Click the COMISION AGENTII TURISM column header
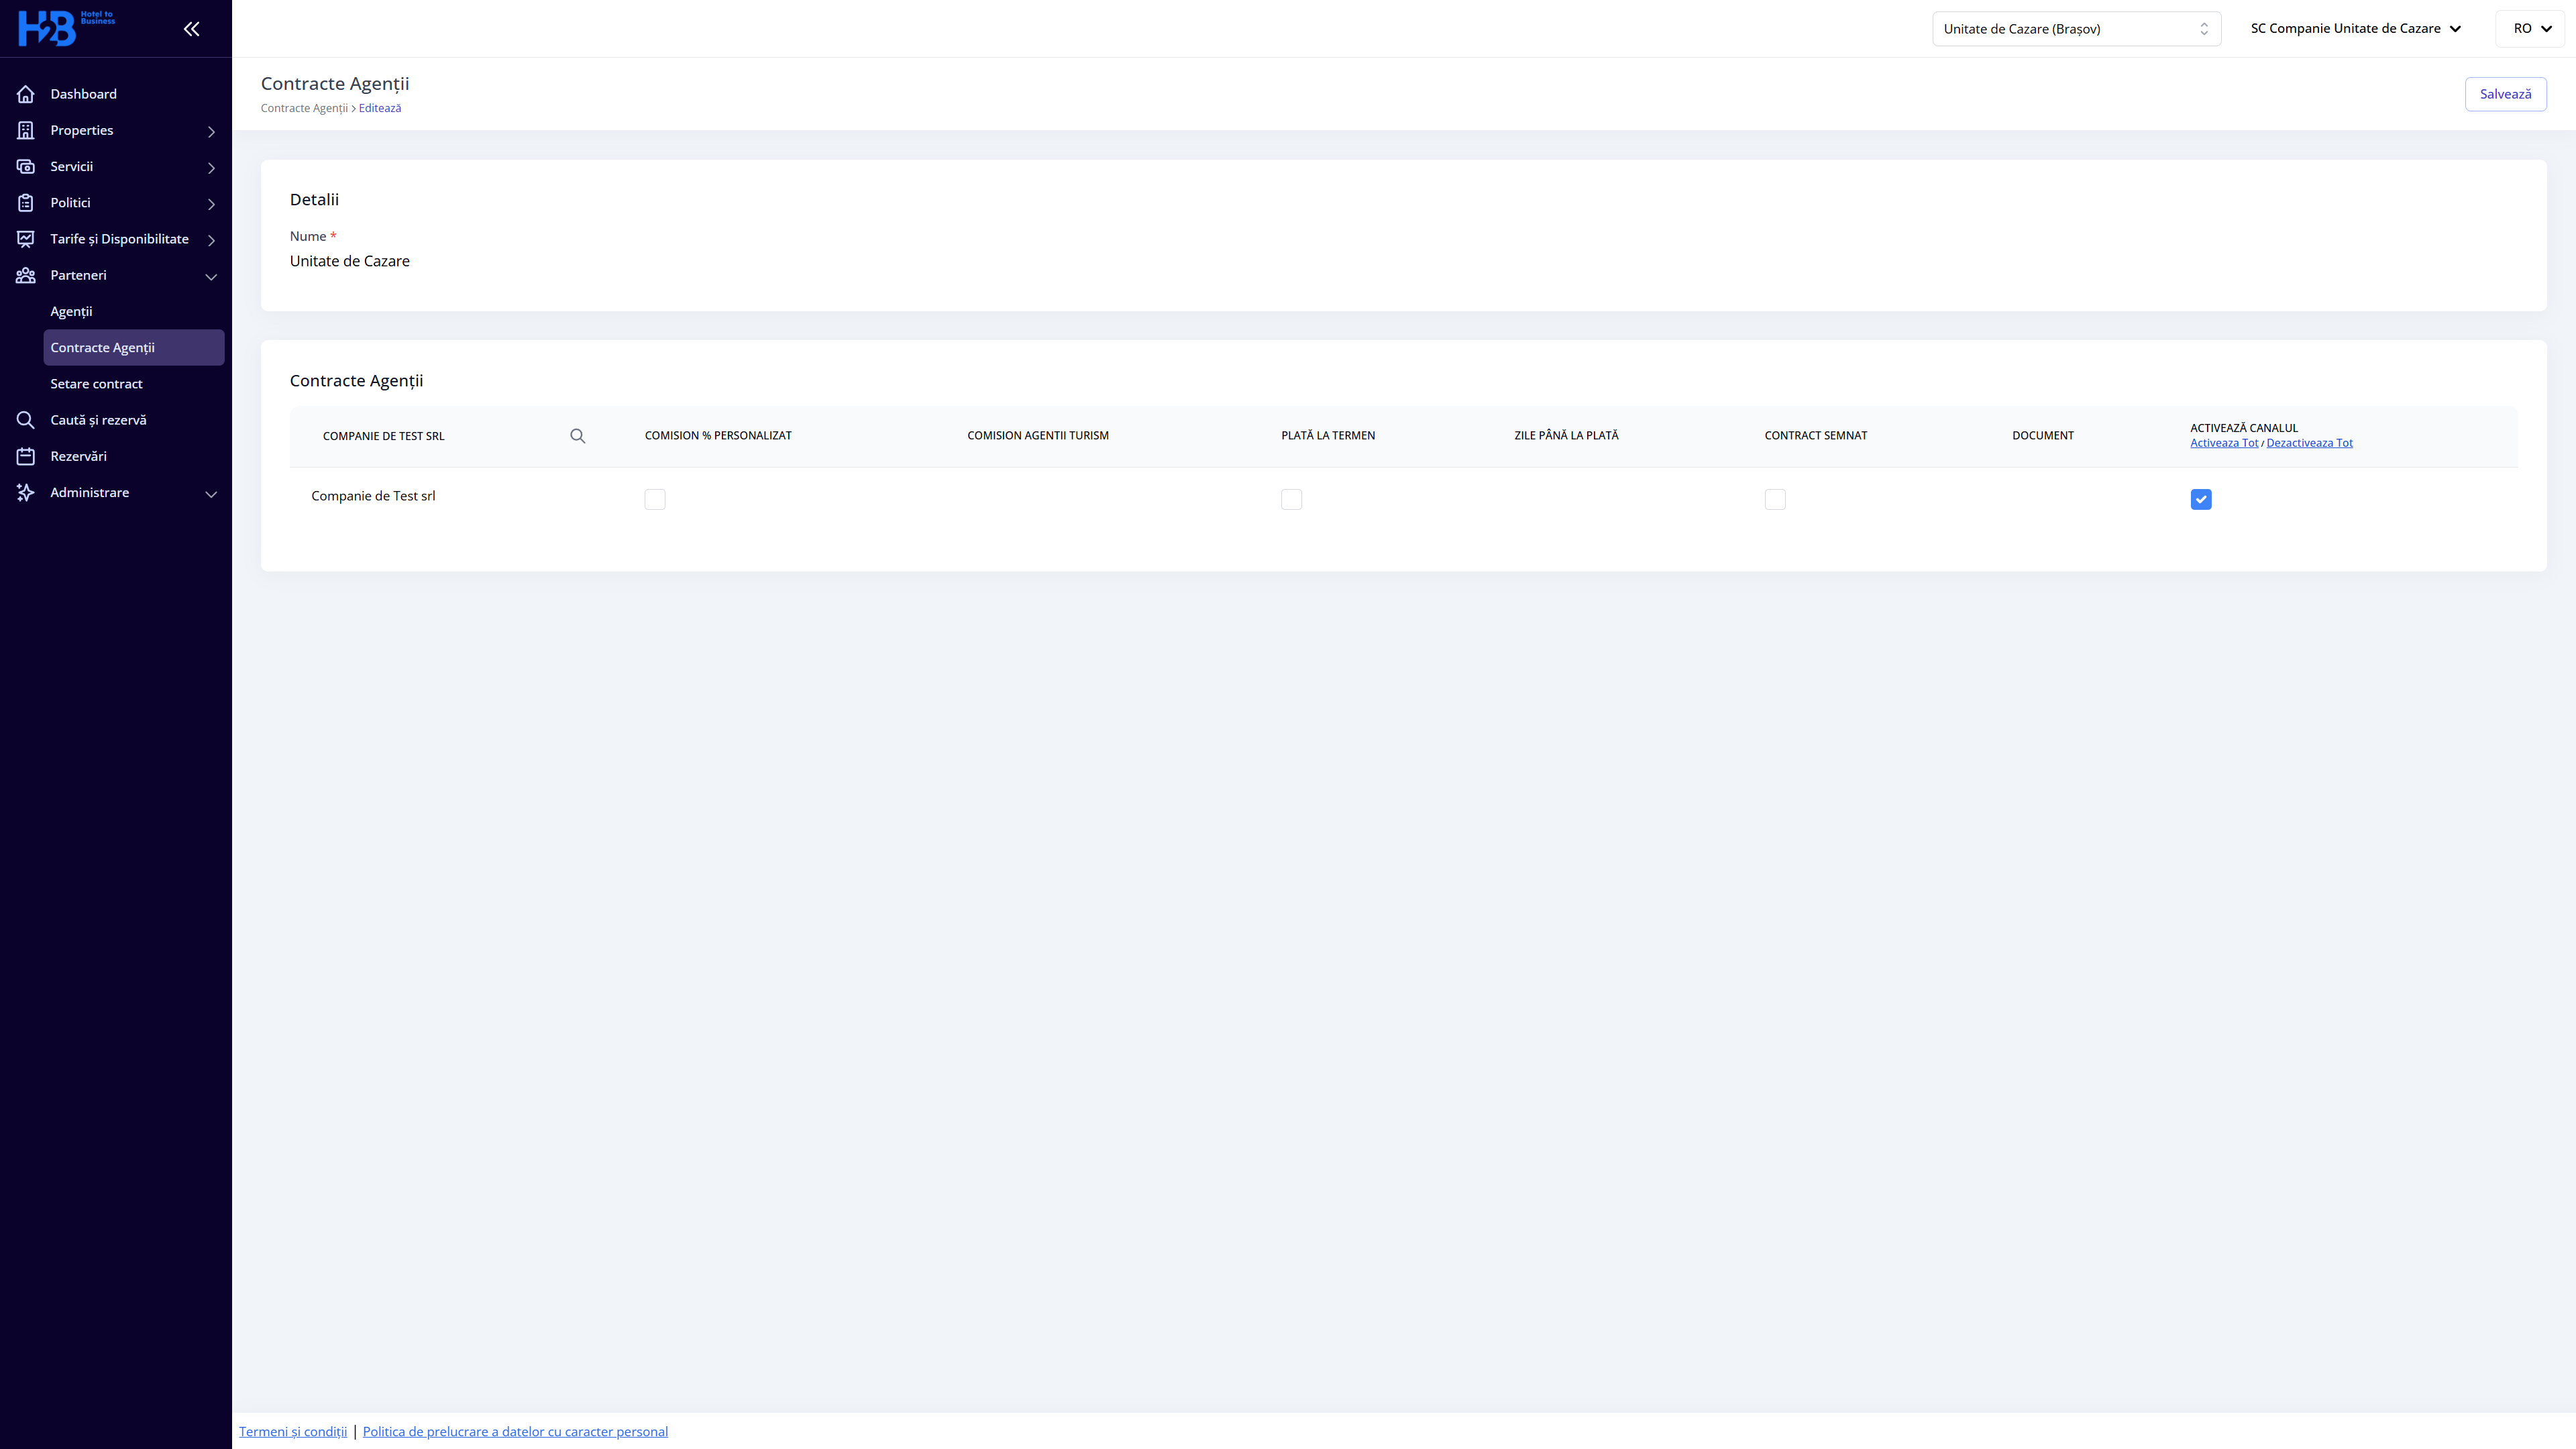 [x=1038, y=435]
